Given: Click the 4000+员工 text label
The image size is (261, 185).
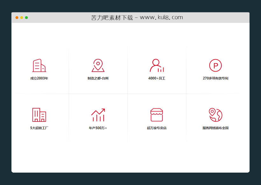Looking at the screenshot, I should (x=156, y=78).
